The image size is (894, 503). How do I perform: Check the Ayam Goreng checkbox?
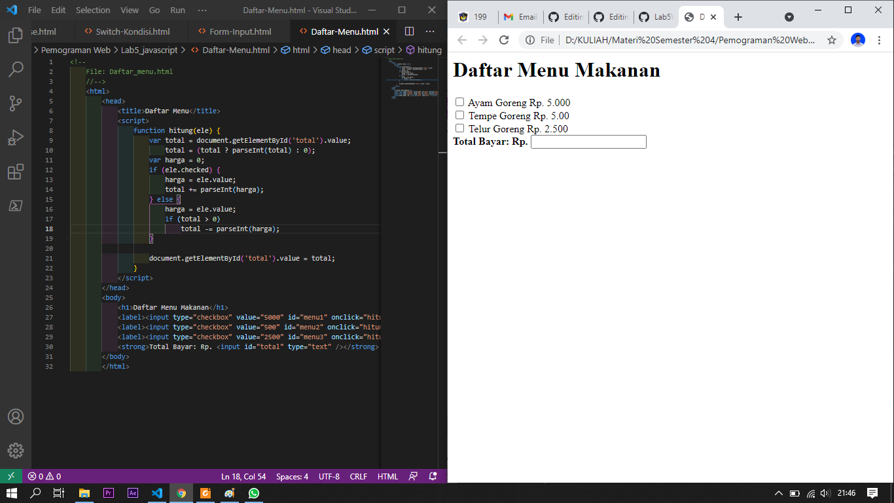(459, 102)
